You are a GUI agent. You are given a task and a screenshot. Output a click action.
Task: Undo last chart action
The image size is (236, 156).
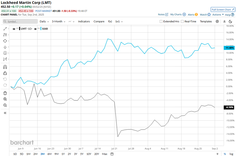pos(5,79)
